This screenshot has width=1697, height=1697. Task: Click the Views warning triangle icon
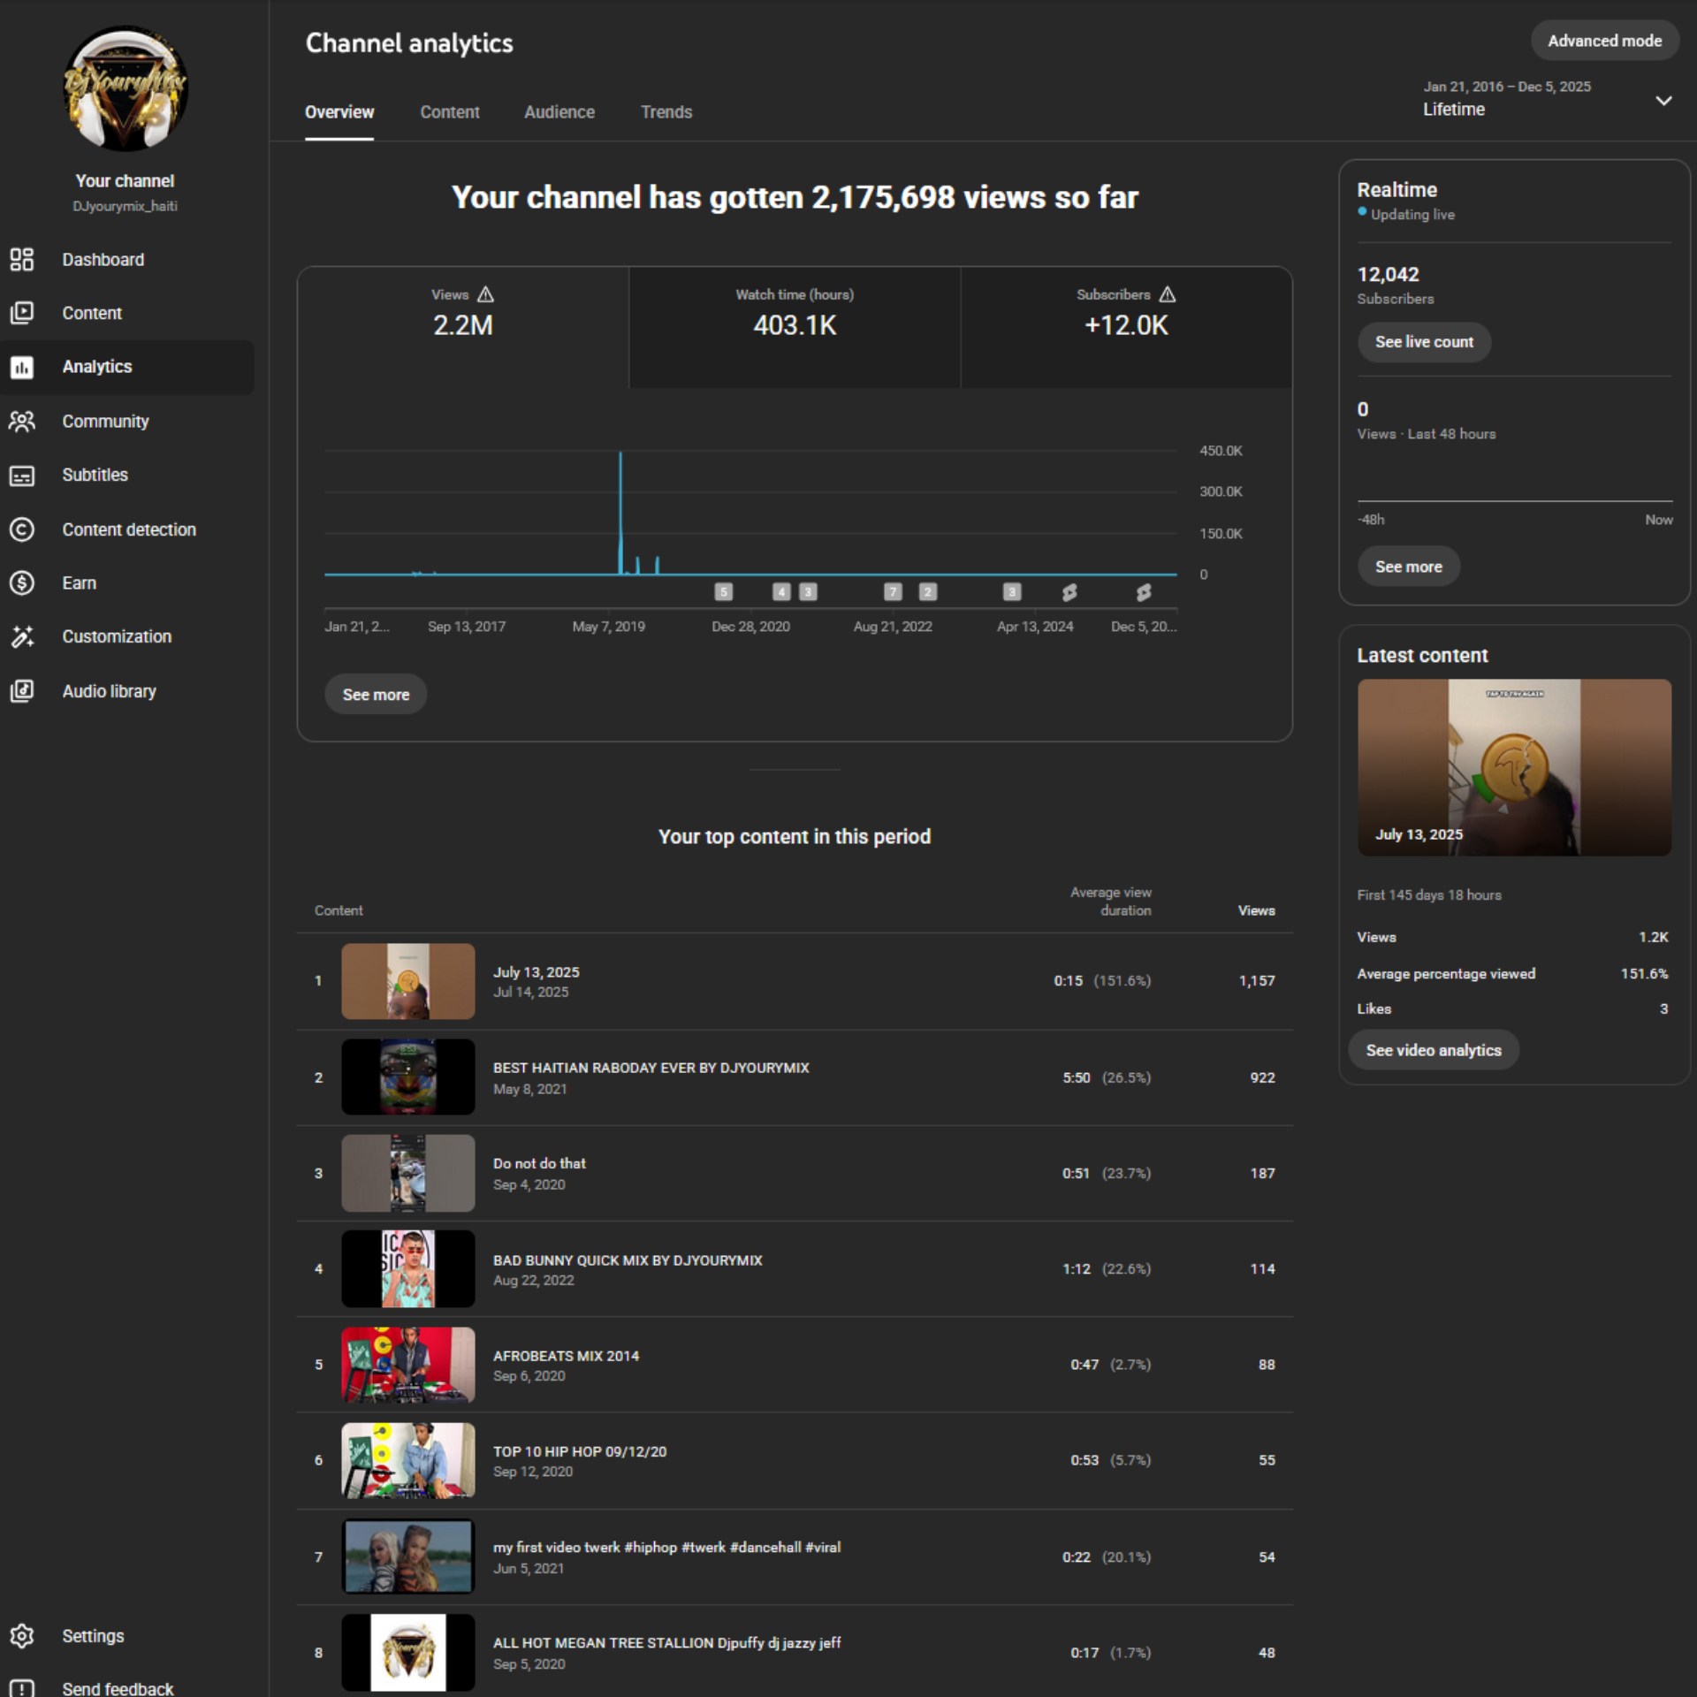[x=485, y=294]
